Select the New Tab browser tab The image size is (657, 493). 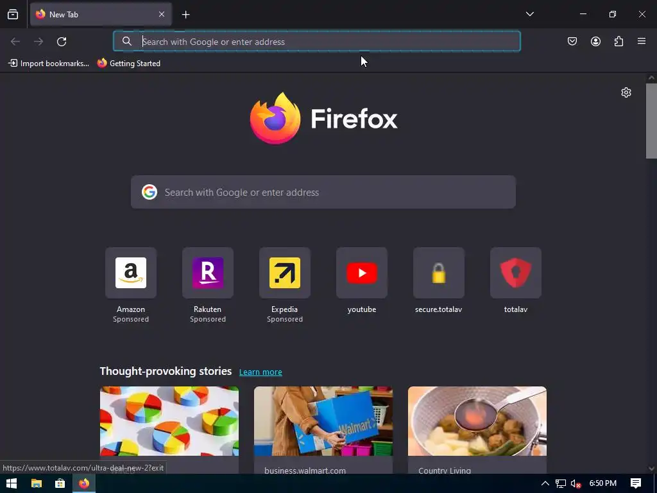click(x=101, y=14)
